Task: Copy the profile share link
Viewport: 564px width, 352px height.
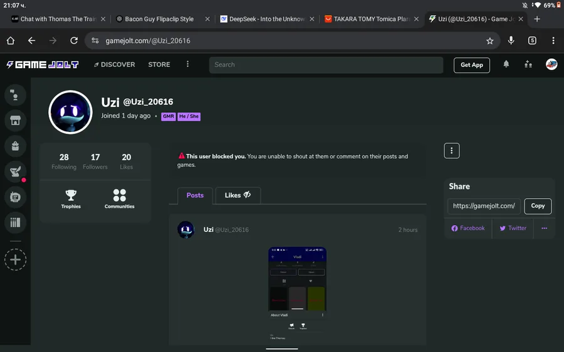Action: 538,206
